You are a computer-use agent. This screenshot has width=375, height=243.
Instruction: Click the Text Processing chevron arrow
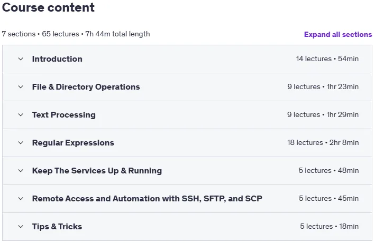(x=21, y=115)
